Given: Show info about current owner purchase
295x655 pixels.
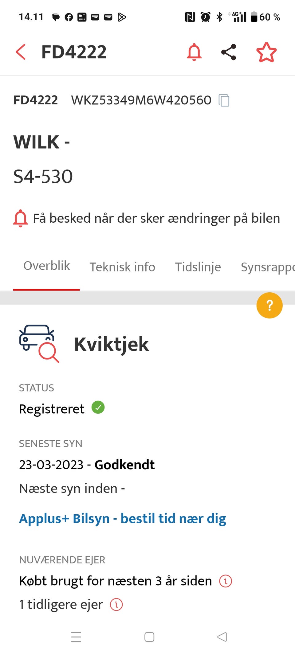Looking at the screenshot, I should (226, 581).
